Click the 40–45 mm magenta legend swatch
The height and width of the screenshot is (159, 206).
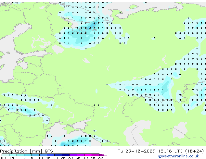tap(88, 155)
